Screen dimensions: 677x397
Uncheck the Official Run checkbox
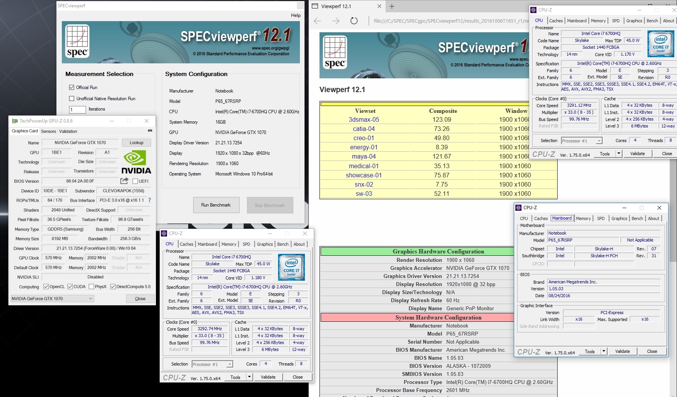[x=71, y=88]
